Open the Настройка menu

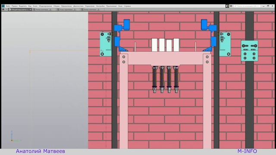coord(100,6)
